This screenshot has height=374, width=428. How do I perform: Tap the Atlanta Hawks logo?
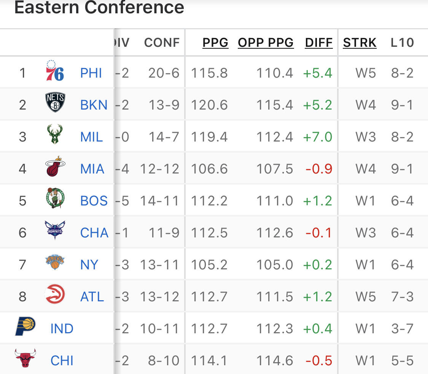click(x=55, y=294)
